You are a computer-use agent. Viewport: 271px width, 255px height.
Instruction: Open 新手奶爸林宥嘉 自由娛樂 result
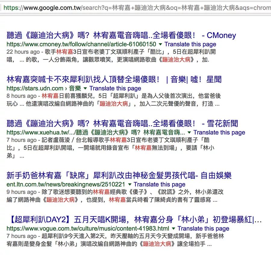coord(119,175)
